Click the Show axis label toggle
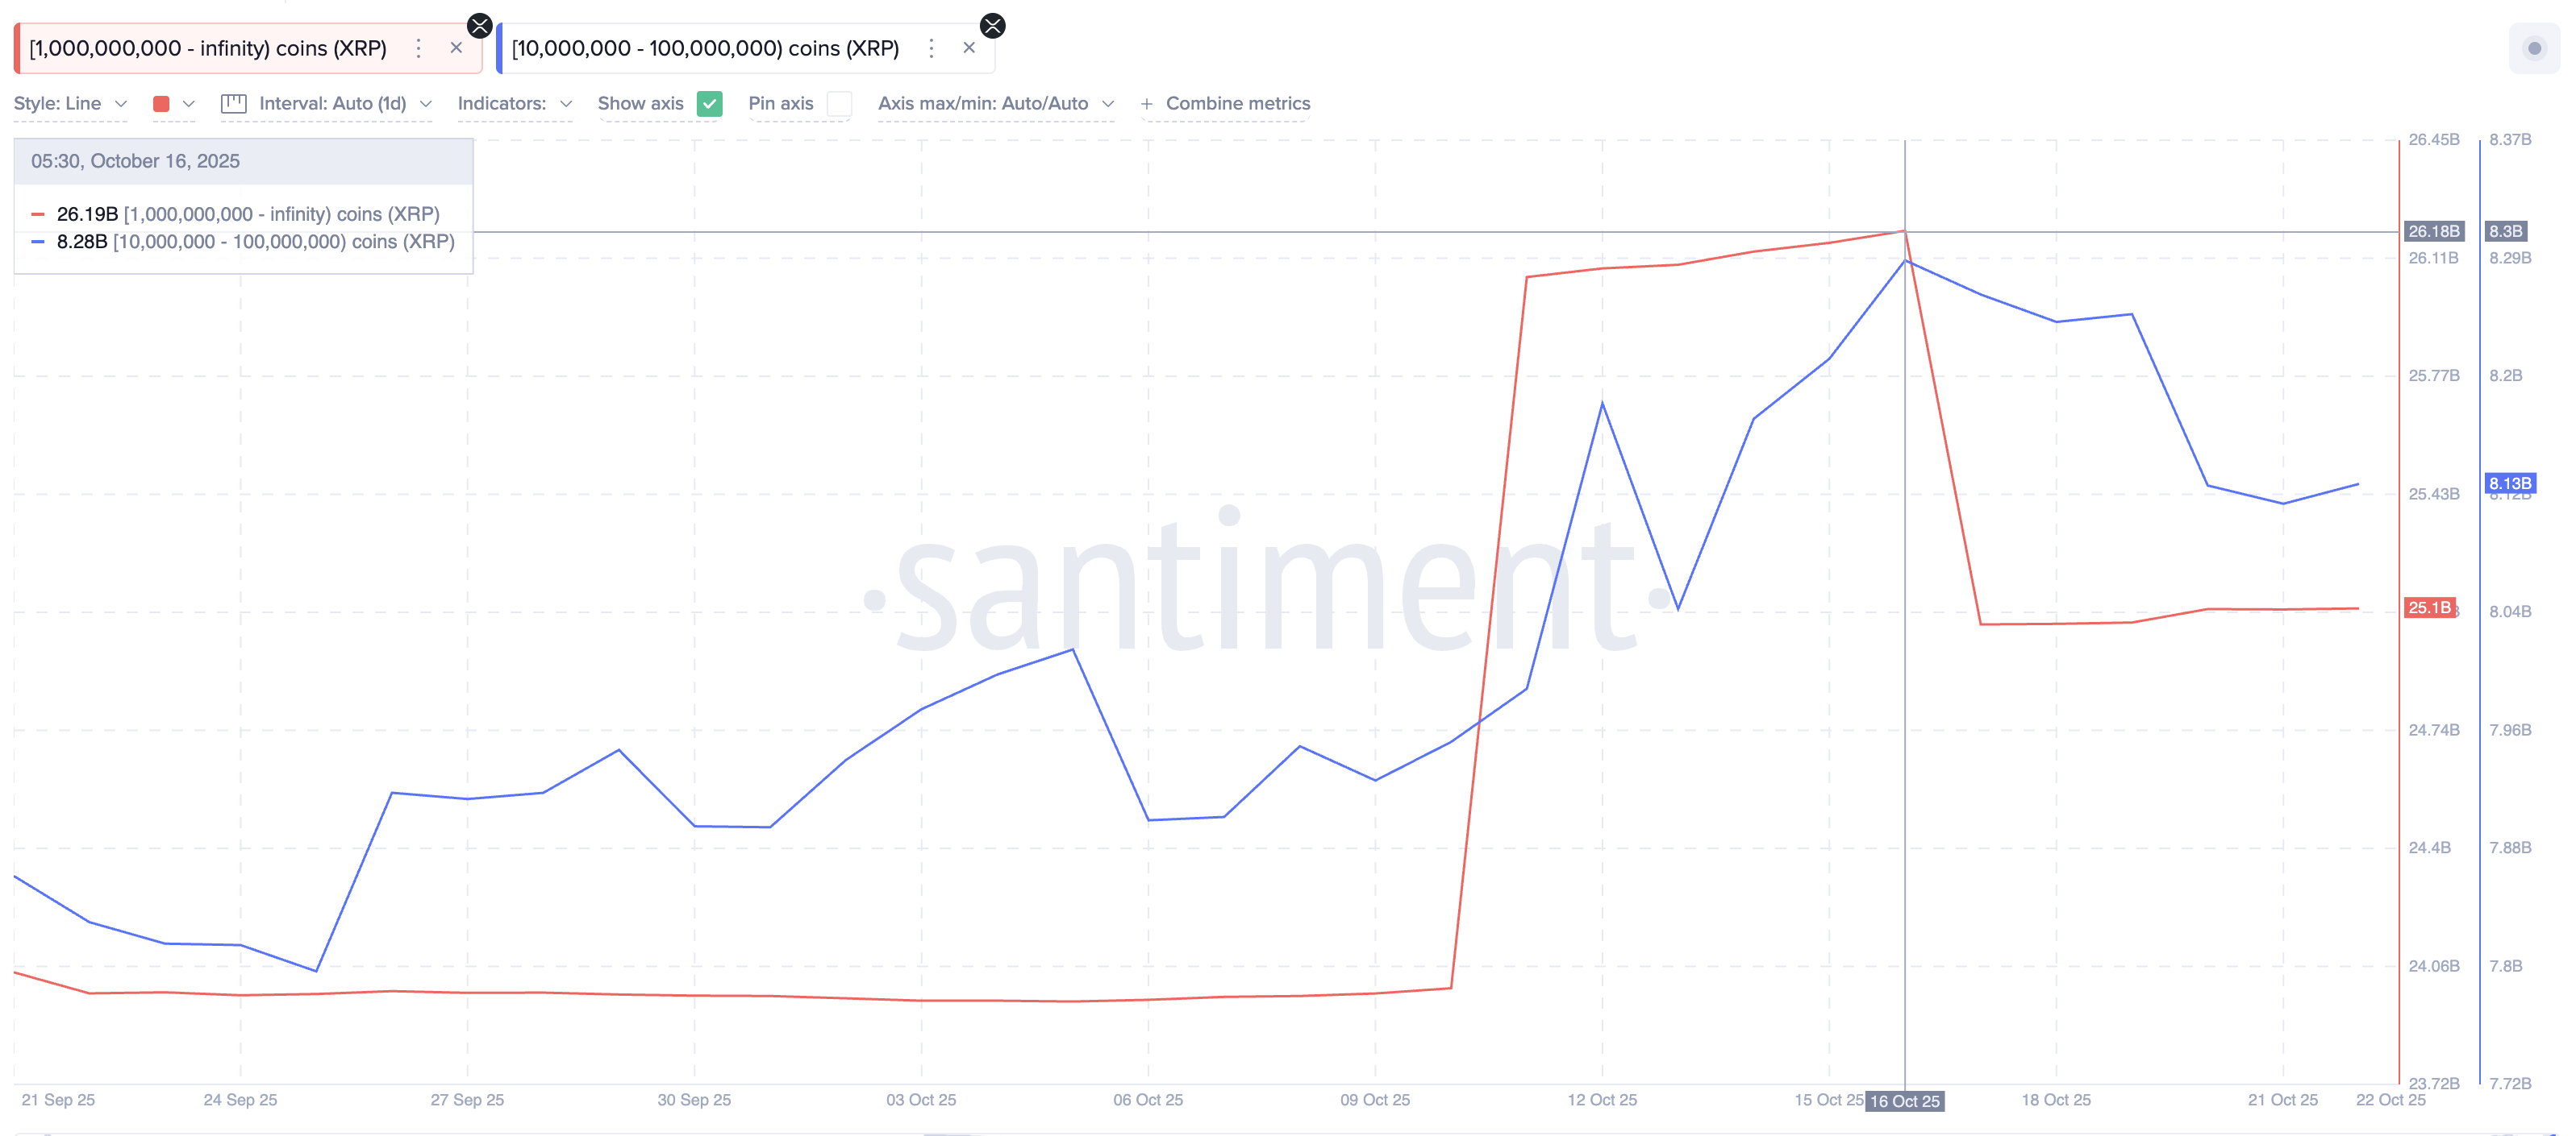The width and height of the screenshot is (2576, 1136). pos(640,104)
